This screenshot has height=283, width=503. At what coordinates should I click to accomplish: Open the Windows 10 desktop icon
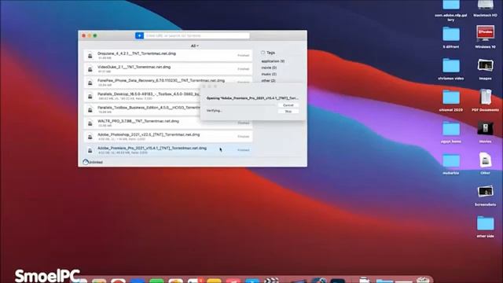pyautogui.click(x=486, y=33)
